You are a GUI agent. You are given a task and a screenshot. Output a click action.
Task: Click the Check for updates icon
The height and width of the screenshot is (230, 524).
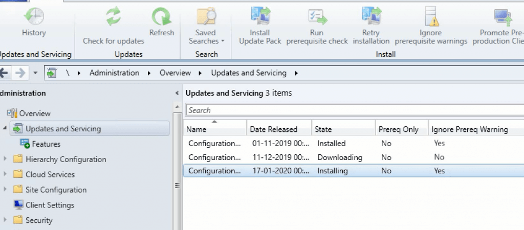pos(113,17)
